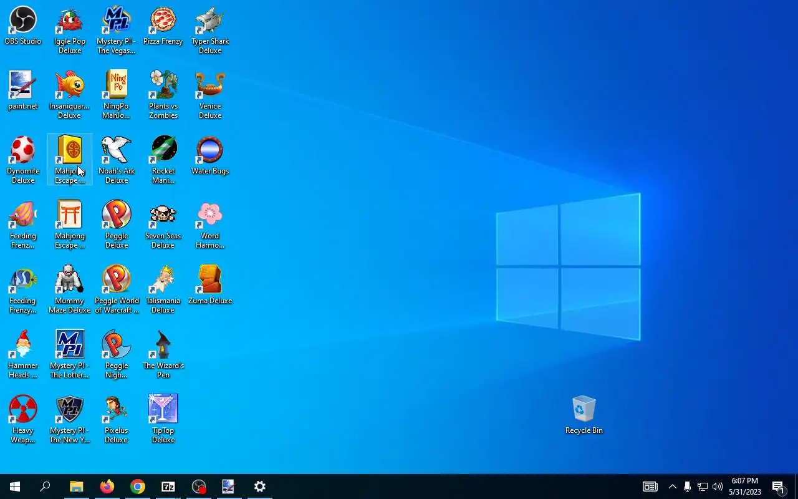Select the OBS Studio desktop shortcut
Image resolution: width=798 pixels, height=499 pixels.
point(23,26)
